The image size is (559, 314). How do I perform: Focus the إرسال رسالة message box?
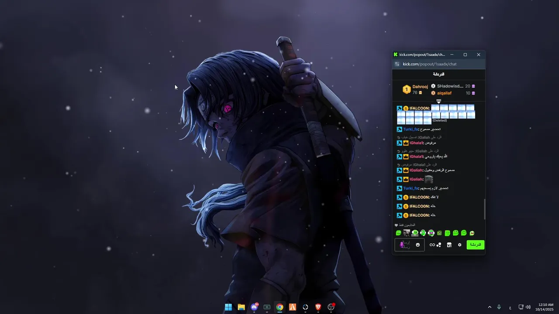point(410,245)
